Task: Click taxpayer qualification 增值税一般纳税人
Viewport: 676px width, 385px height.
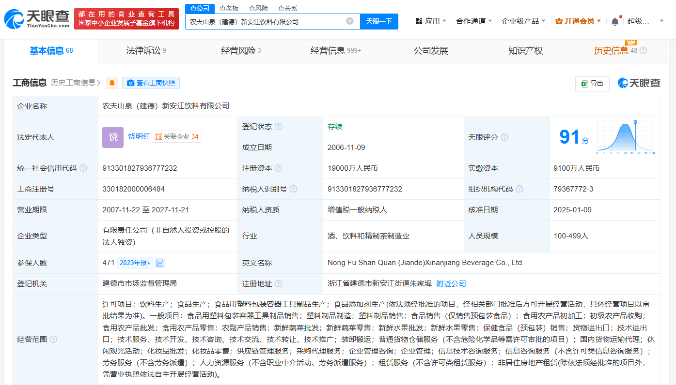Action: 357,210
